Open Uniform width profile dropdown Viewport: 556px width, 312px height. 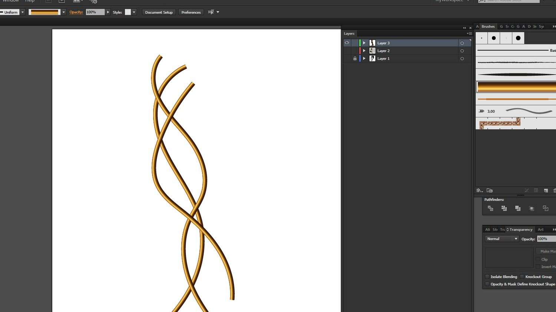(x=22, y=12)
